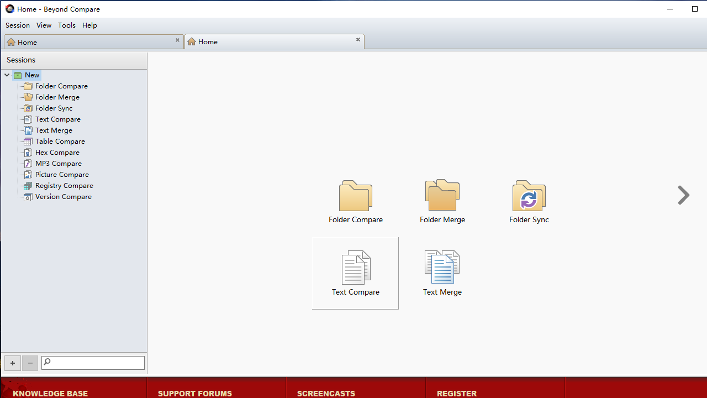Screen dimensions: 707x398
Task: Open the Session menu
Action: 18,25
